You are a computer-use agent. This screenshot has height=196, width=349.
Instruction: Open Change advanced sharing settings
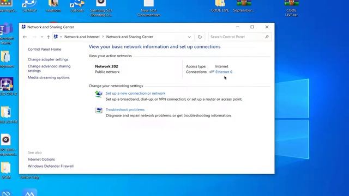(49, 69)
